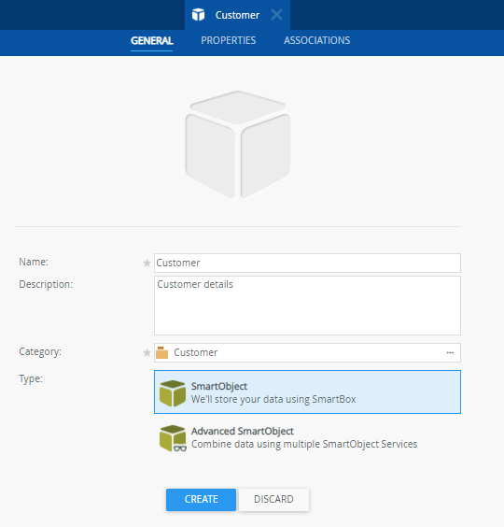504x527 pixels.
Task: Select the SmartObject type option
Action: point(307,392)
